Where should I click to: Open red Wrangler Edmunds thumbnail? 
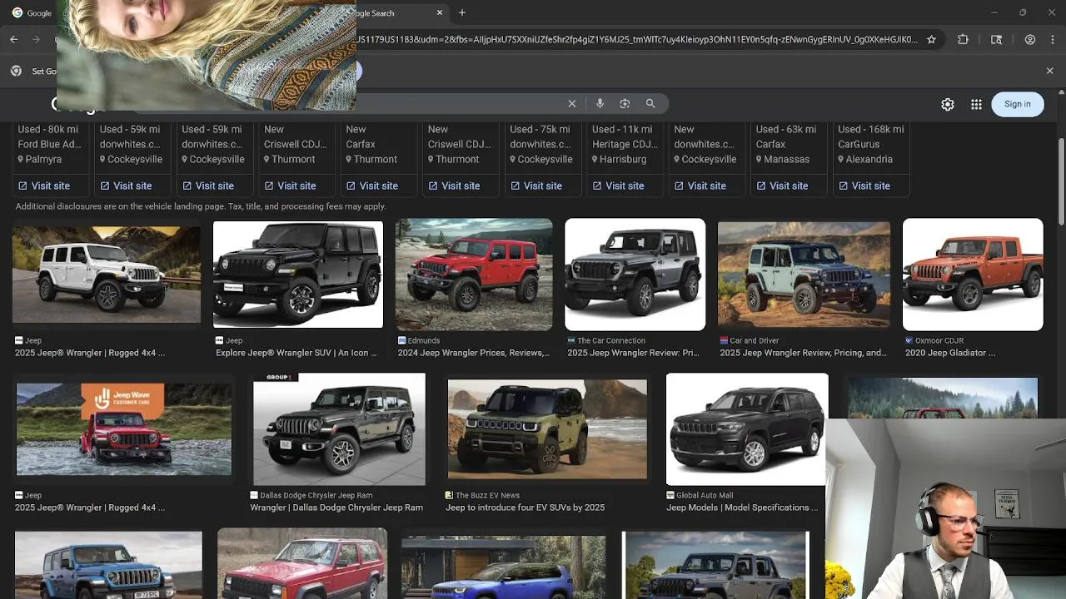pos(474,275)
